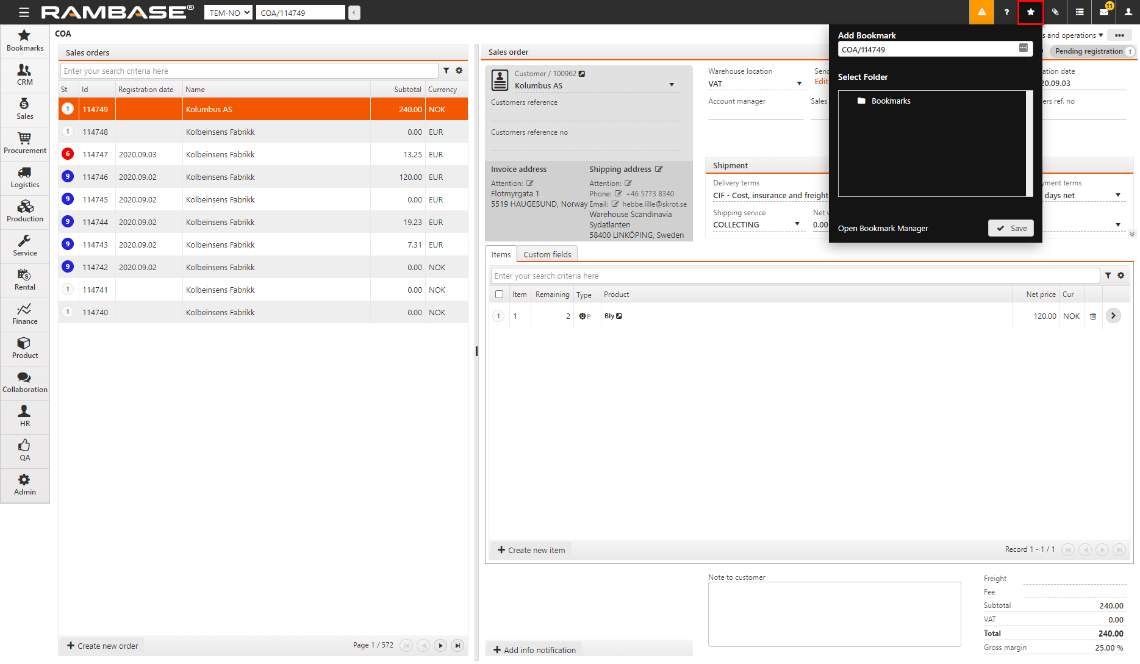
Task: Open items list settings gear
Action: tap(1121, 276)
